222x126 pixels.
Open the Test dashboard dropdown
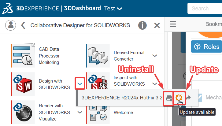(x=113, y=9)
